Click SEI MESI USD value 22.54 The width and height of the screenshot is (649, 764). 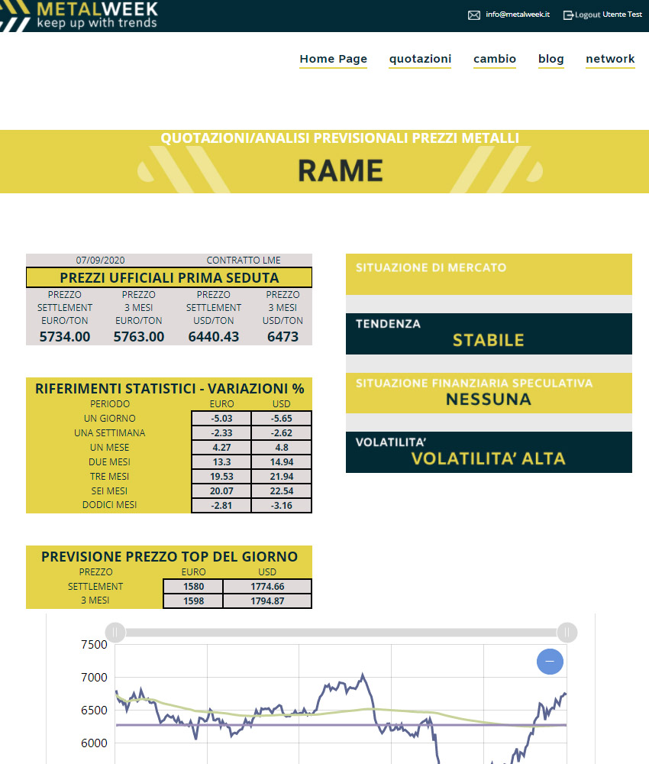point(282,491)
